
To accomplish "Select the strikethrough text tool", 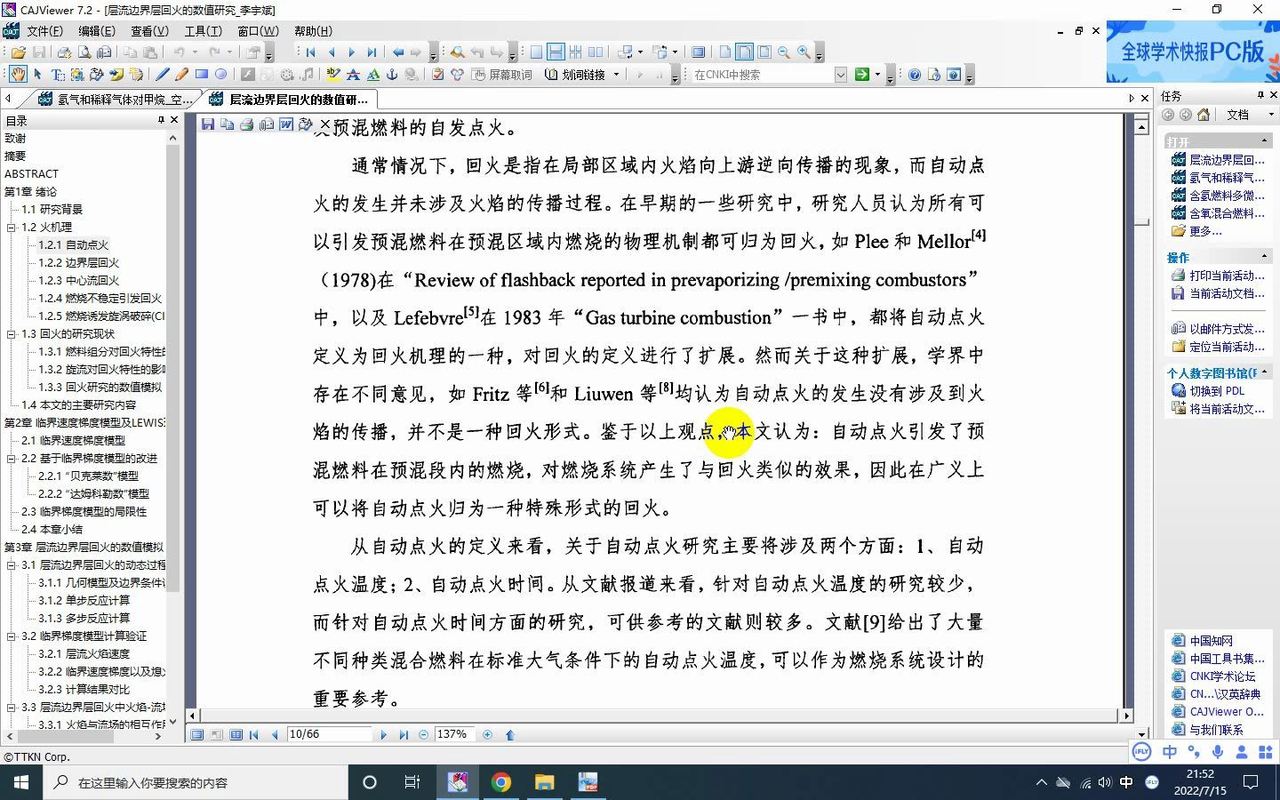I will [x=353, y=75].
